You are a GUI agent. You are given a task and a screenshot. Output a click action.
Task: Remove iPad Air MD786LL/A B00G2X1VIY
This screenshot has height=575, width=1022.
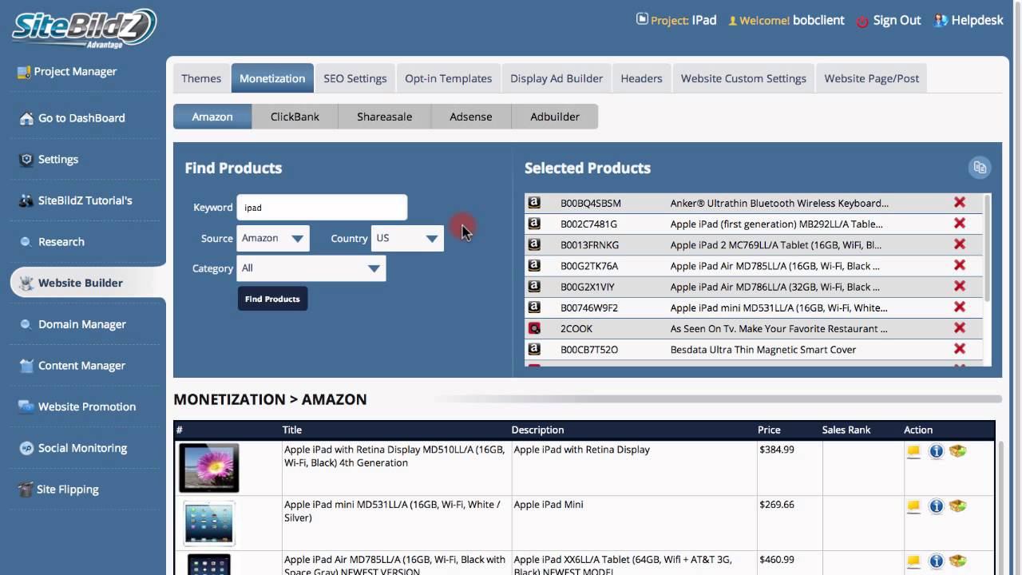(960, 286)
